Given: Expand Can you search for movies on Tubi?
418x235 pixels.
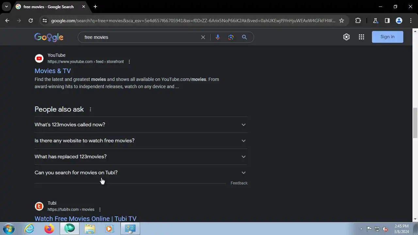Looking at the screenshot, I should point(141,173).
